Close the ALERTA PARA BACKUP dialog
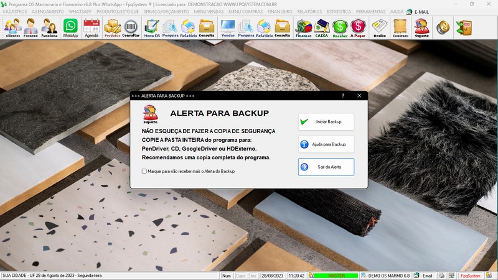 click(359, 96)
